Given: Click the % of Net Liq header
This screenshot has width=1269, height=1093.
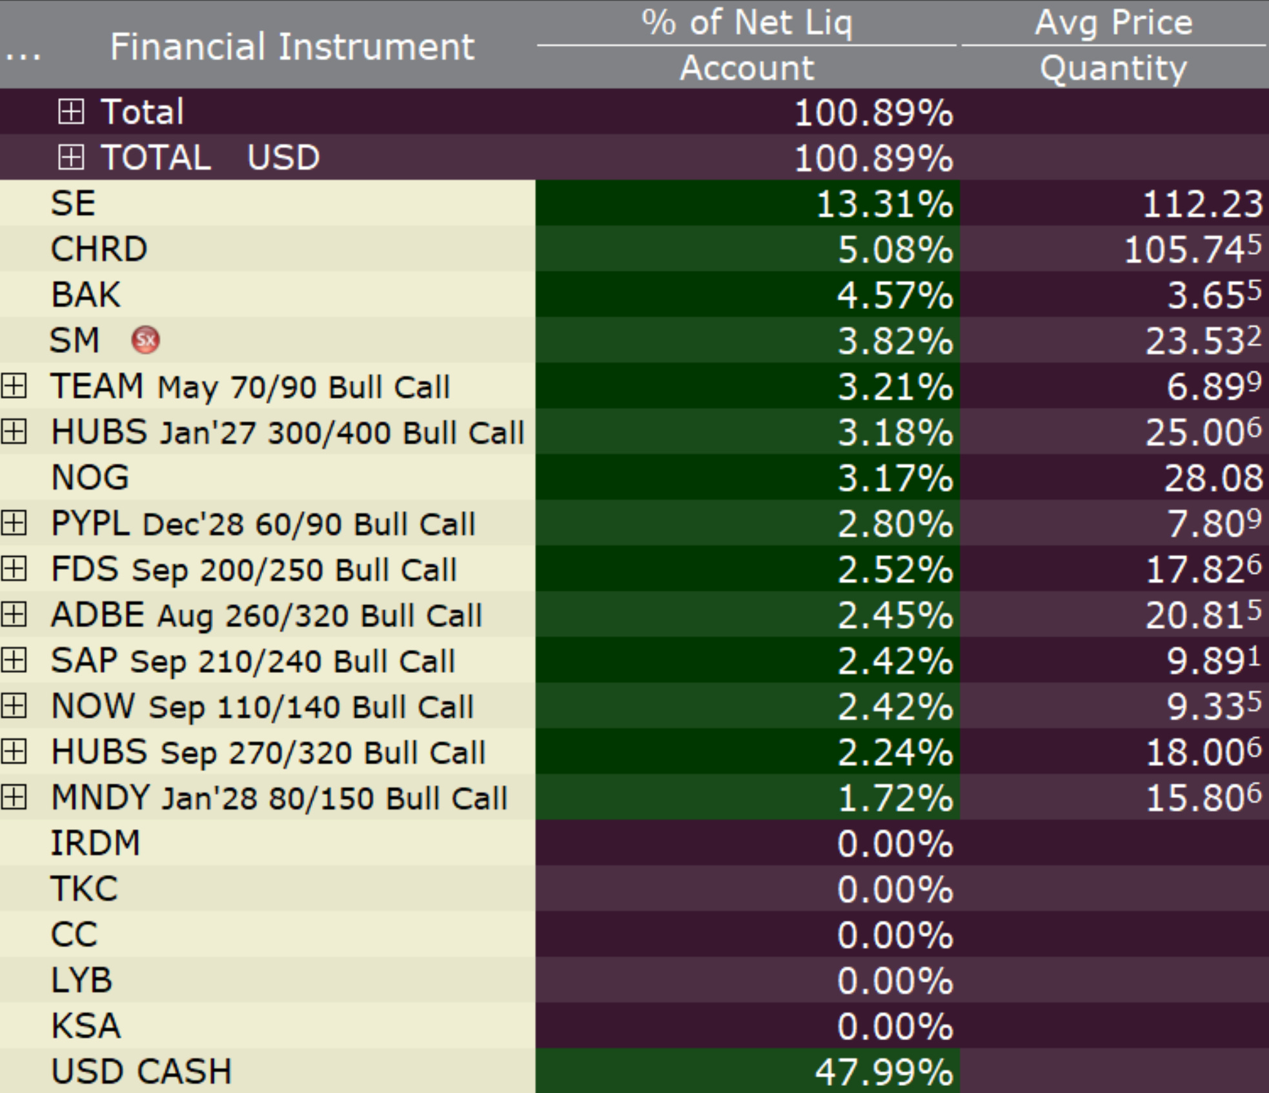Looking at the screenshot, I should [747, 23].
